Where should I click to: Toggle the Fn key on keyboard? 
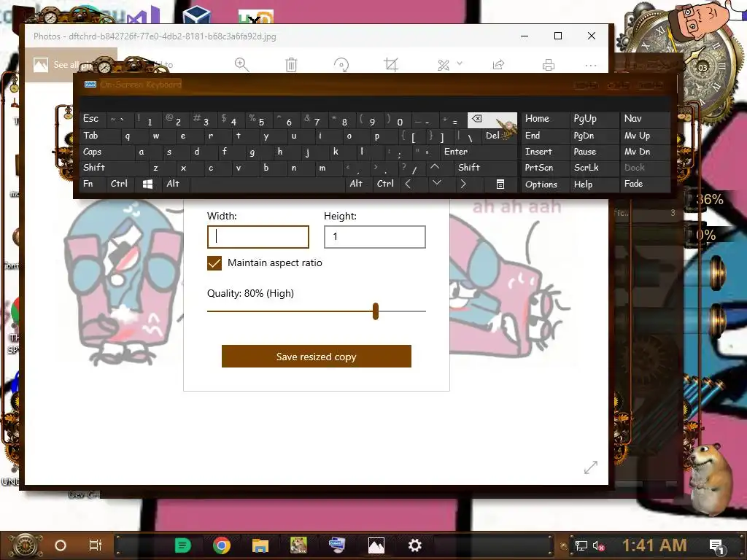(x=93, y=184)
